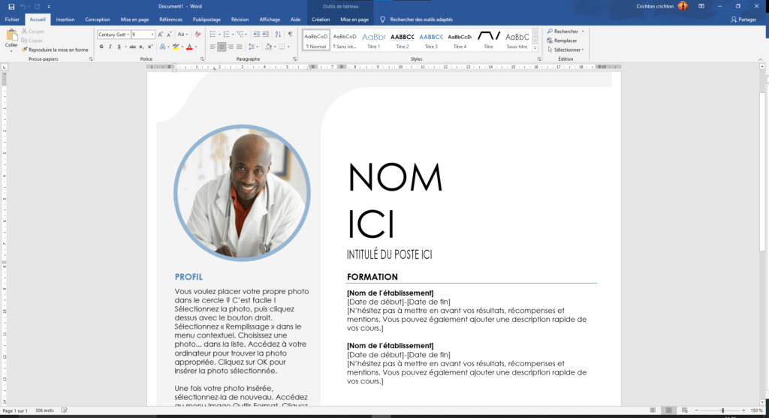The width and height of the screenshot is (769, 418).
Task: Click the NOM ICI name heading text
Action: [395, 200]
